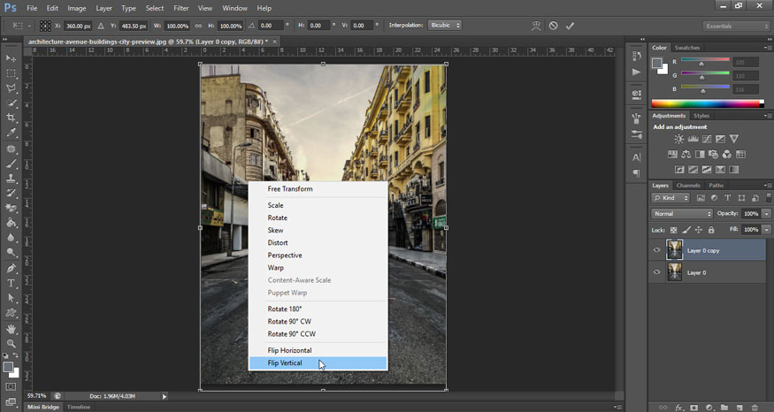Open the Essentials workspace dropdown
Screen dimensions: 774x412
tap(736, 27)
